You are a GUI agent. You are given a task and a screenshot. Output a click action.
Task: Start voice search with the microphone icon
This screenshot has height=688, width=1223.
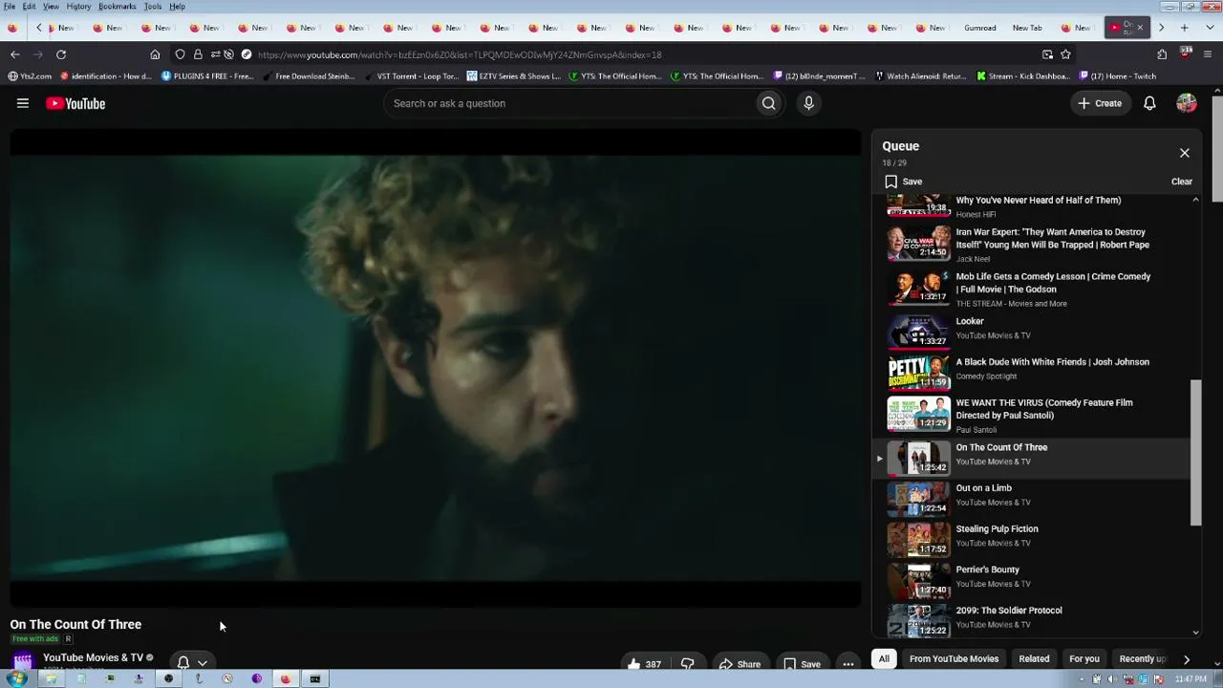808,103
